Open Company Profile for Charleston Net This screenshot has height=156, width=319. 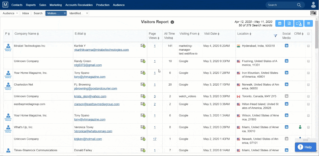(8, 86)
